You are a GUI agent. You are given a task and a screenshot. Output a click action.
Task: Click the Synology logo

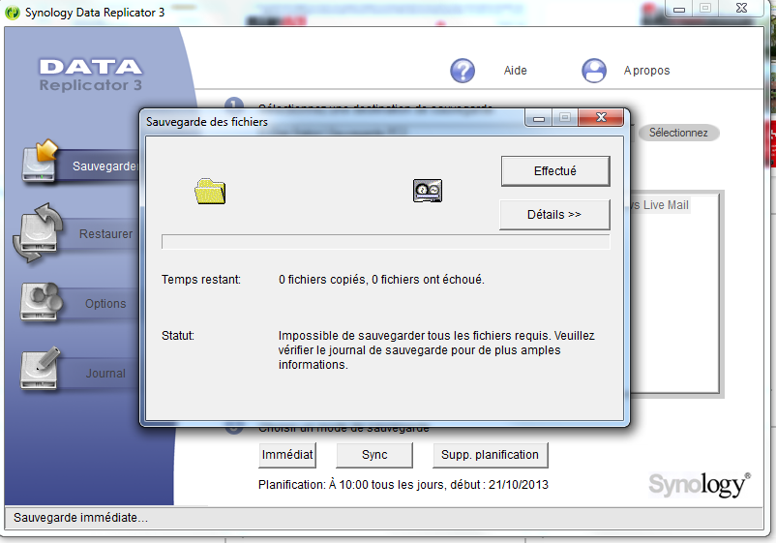coord(700,485)
